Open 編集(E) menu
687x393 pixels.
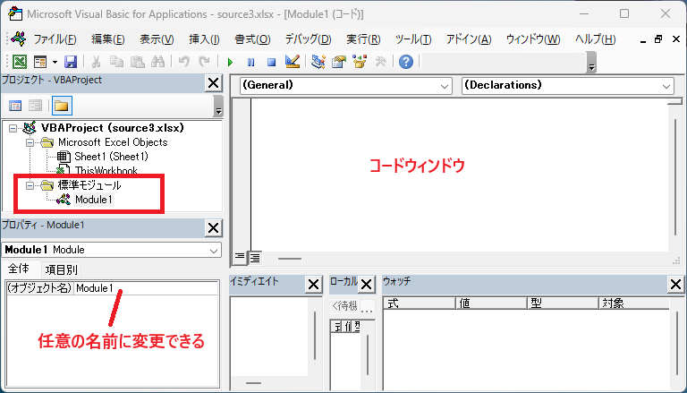(107, 39)
